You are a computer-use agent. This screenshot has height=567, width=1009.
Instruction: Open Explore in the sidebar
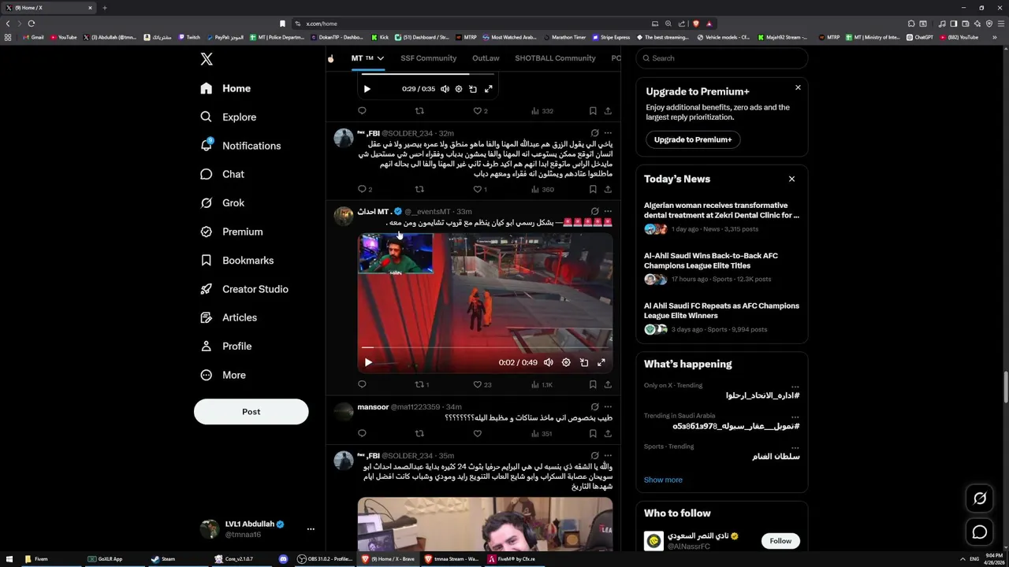pyautogui.click(x=229, y=117)
